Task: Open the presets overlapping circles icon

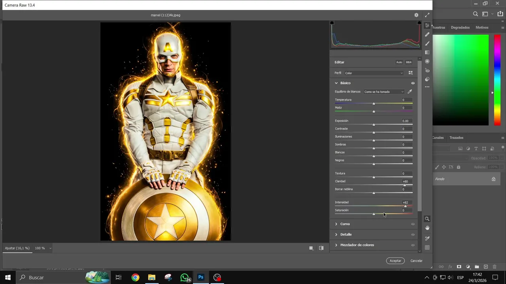Action: click(x=427, y=79)
